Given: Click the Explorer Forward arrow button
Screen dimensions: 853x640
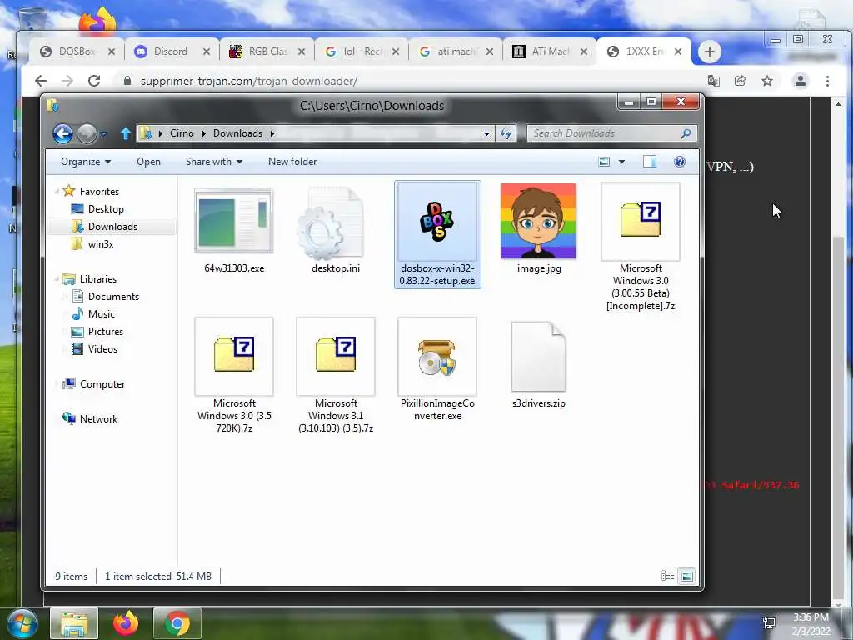Looking at the screenshot, I should click(x=87, y=133).
